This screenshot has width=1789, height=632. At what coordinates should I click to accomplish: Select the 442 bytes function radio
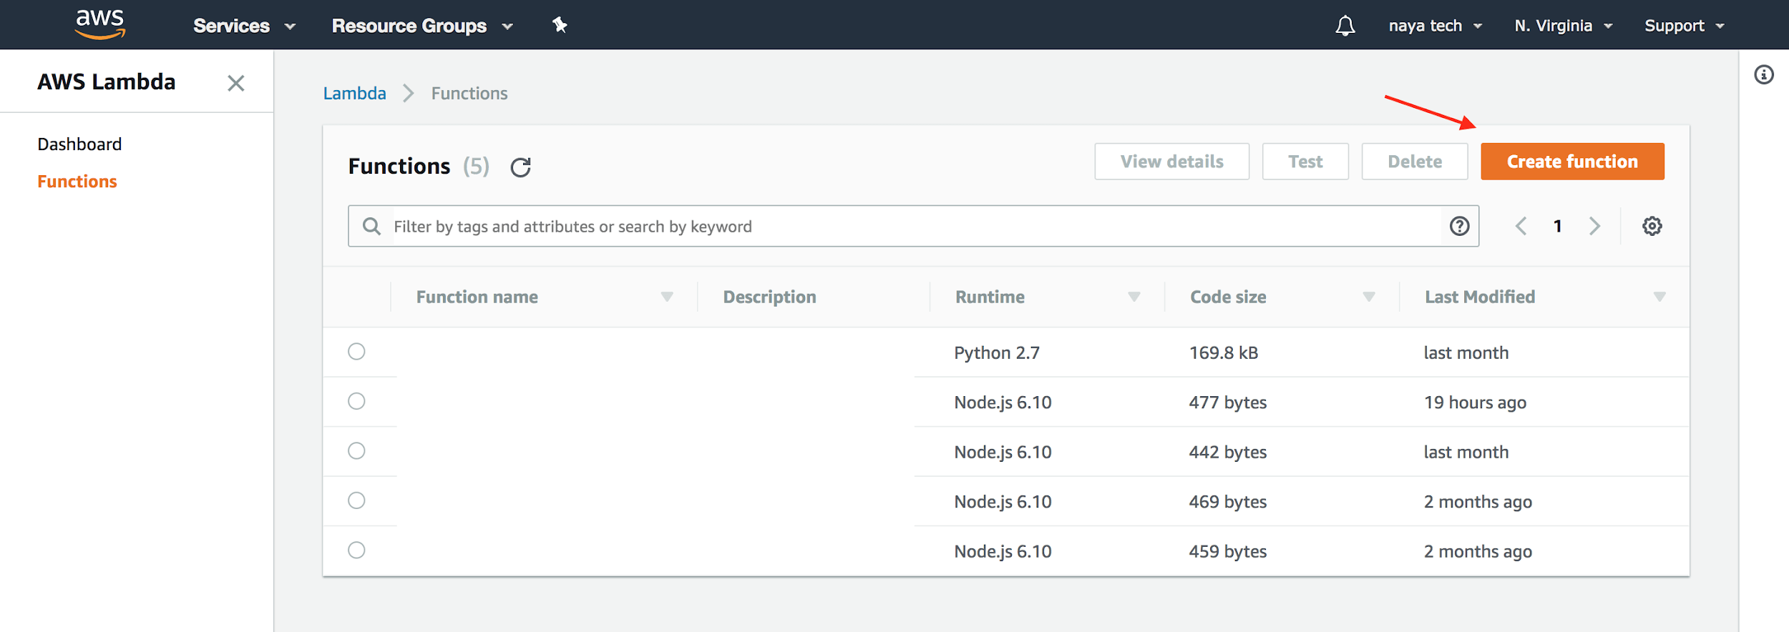(356, 450)
